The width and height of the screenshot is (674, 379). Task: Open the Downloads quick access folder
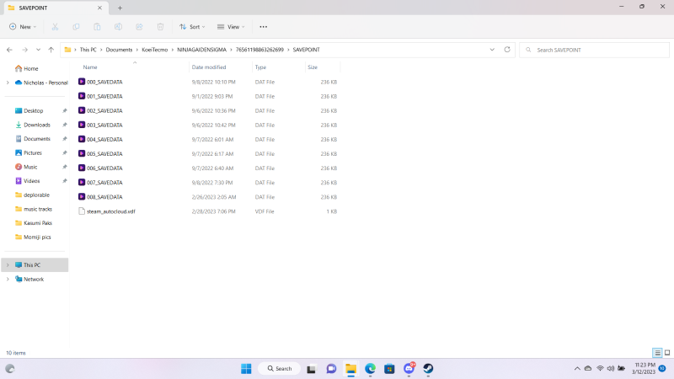pyautogui.click(x=33, y=125)
